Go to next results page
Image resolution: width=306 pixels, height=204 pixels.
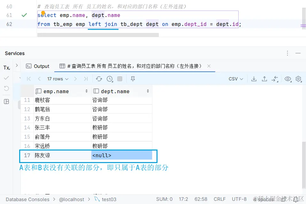pos(75,79)
